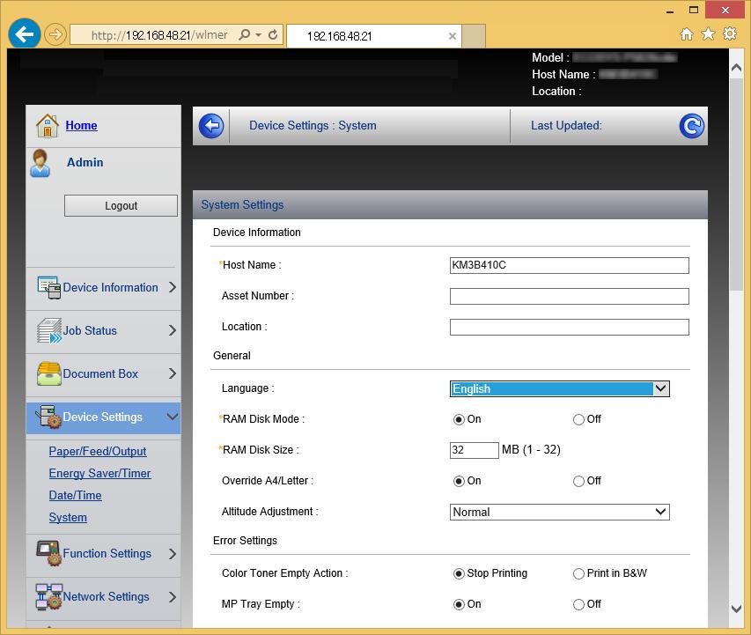Expand the Network Settings menu chevron
Image resolution: width=751 pixels, height=635 pixels.
tap(173, 597)
